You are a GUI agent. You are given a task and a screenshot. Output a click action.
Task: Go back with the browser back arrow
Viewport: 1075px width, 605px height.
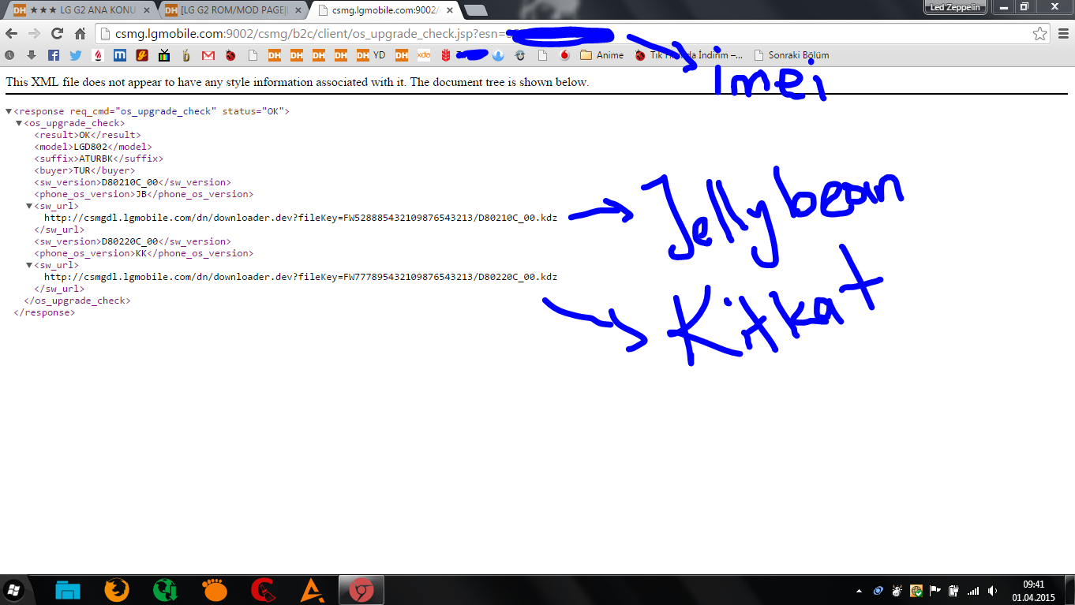(12, 34)
